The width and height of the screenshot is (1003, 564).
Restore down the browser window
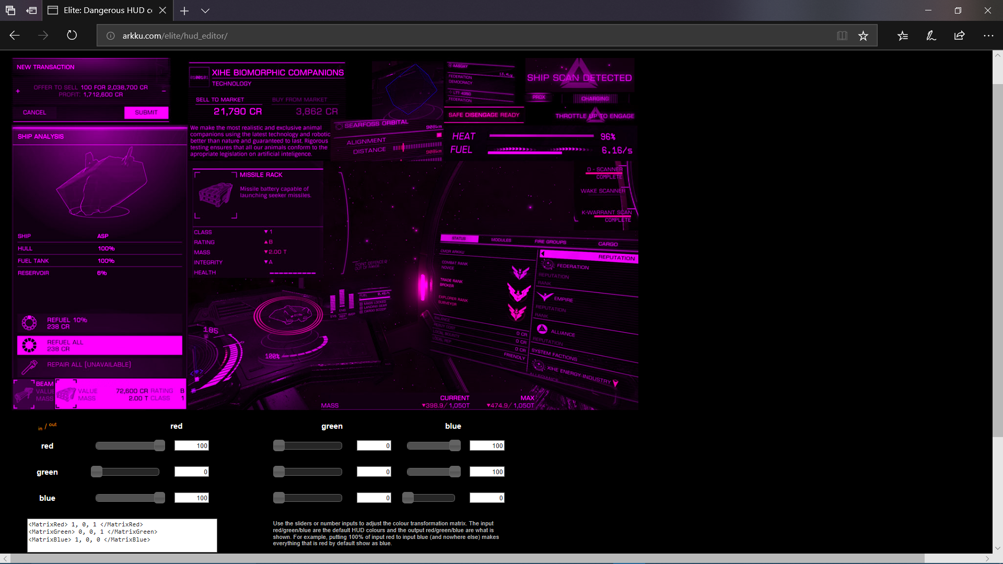[958, 10]
